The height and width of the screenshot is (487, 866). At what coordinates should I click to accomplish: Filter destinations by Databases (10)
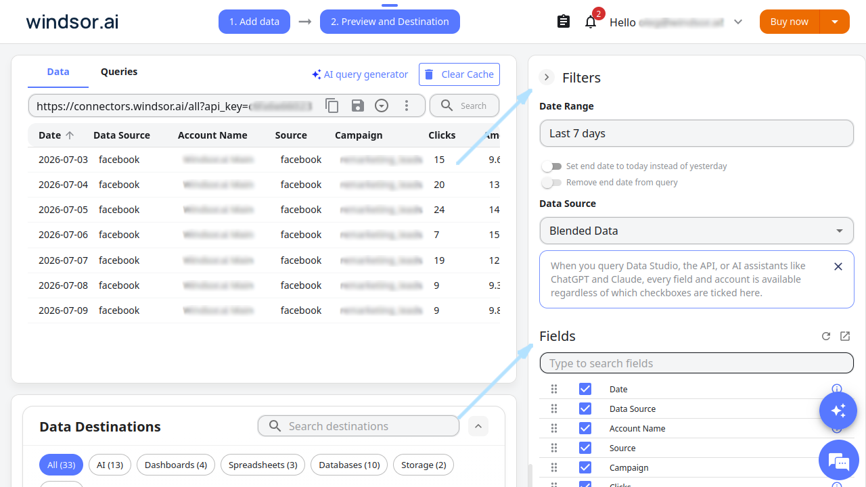(349, 465)
